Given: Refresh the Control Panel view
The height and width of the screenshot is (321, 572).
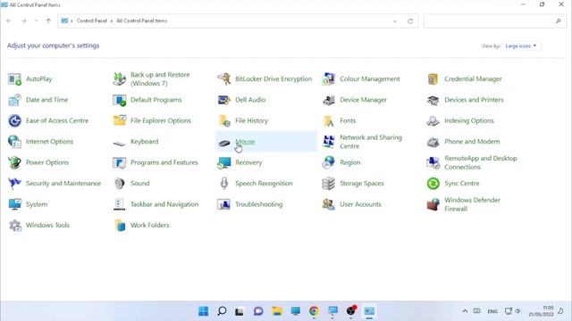Looking at the screenshot, I should point(410,21).
